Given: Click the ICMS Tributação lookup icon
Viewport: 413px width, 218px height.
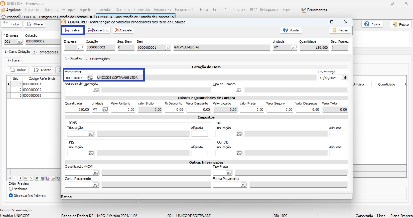Looking at the screenshot, I should click(x=91, y=134).
